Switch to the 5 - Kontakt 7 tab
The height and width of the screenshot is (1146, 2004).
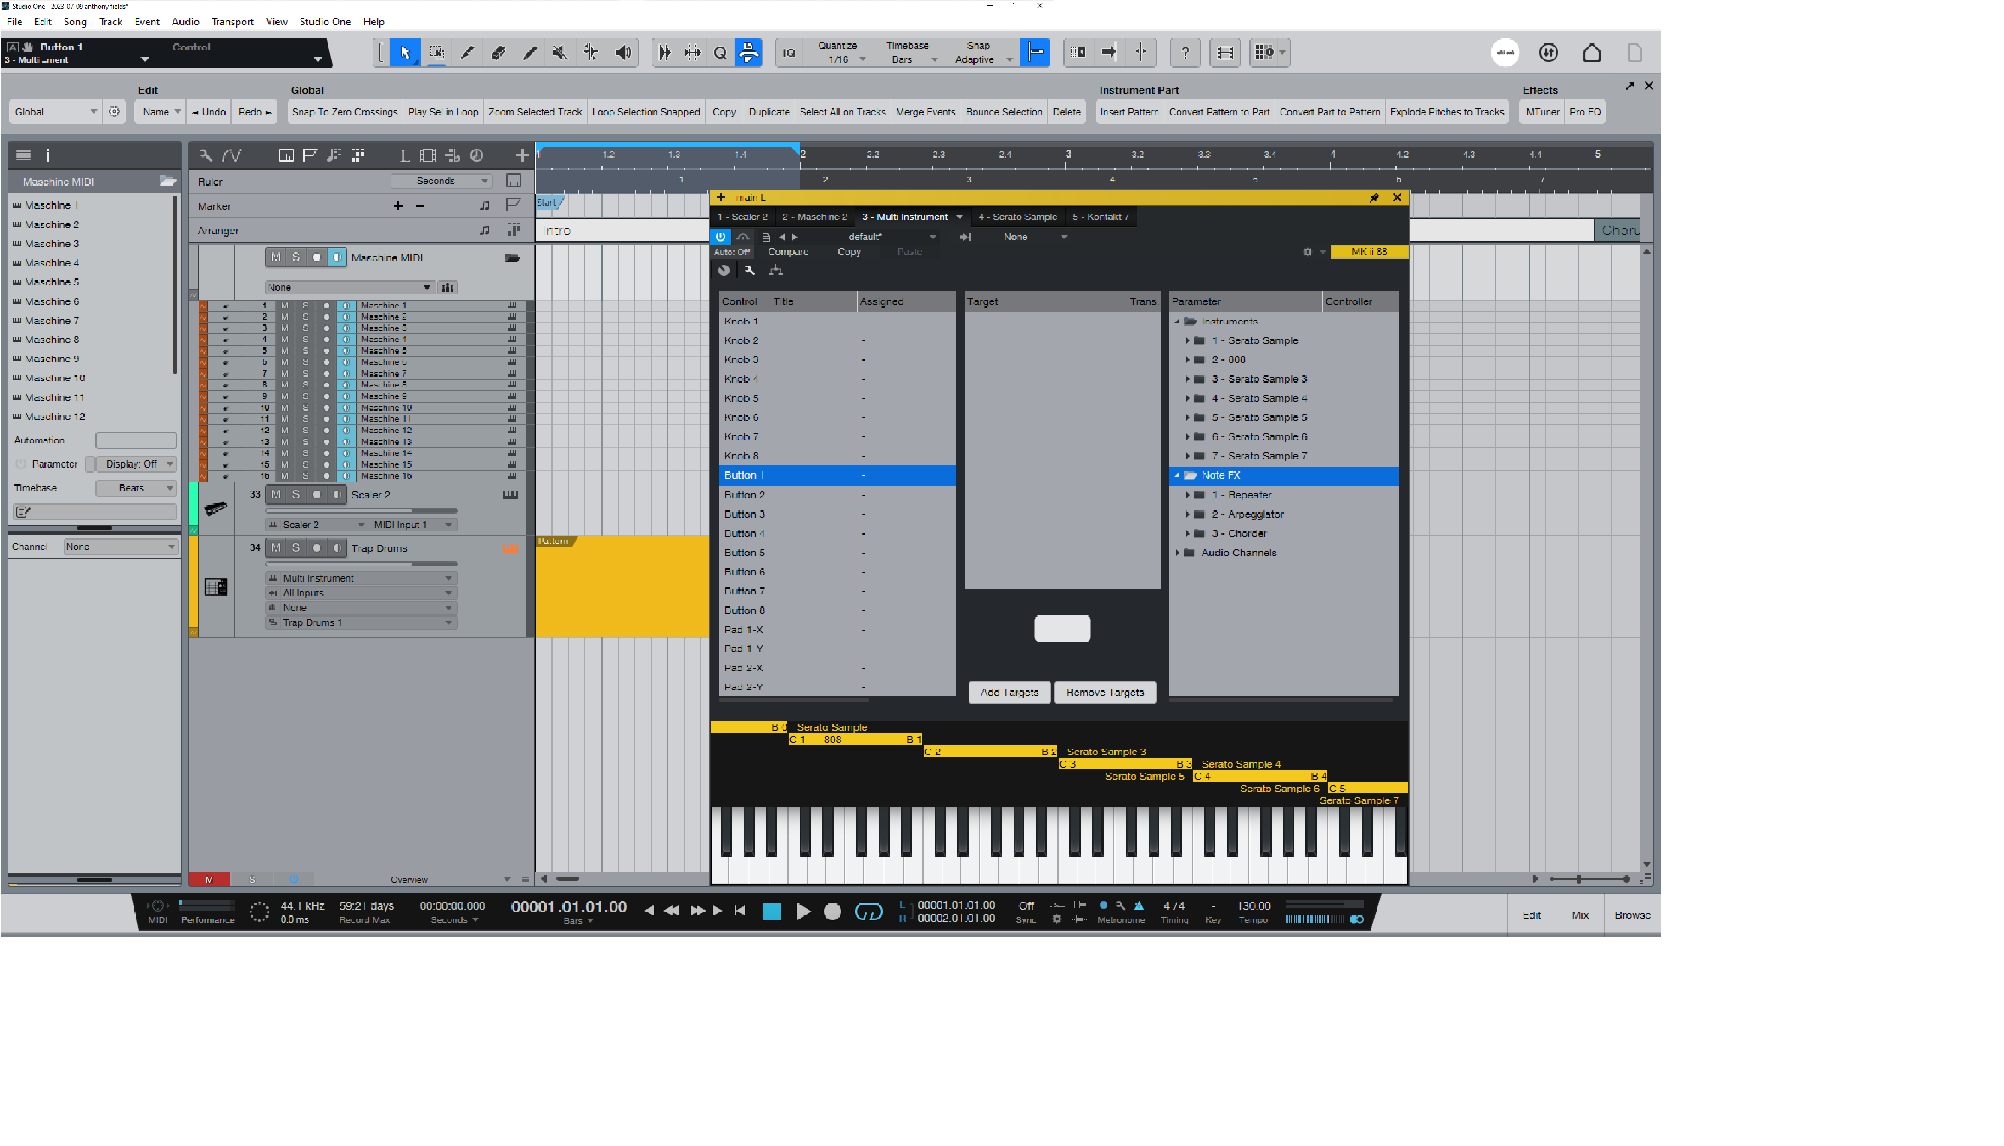point(1100,216)
